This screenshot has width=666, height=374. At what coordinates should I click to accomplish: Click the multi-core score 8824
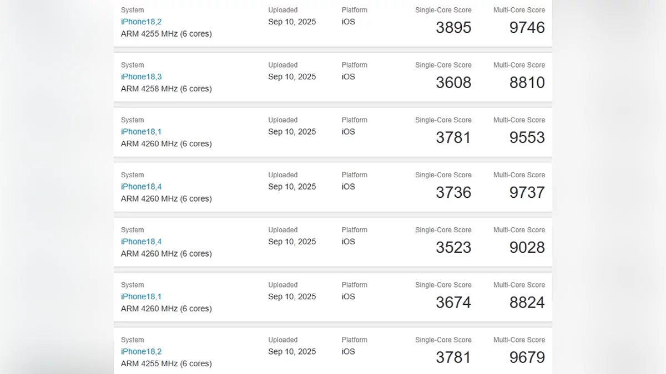coord(527,303)
